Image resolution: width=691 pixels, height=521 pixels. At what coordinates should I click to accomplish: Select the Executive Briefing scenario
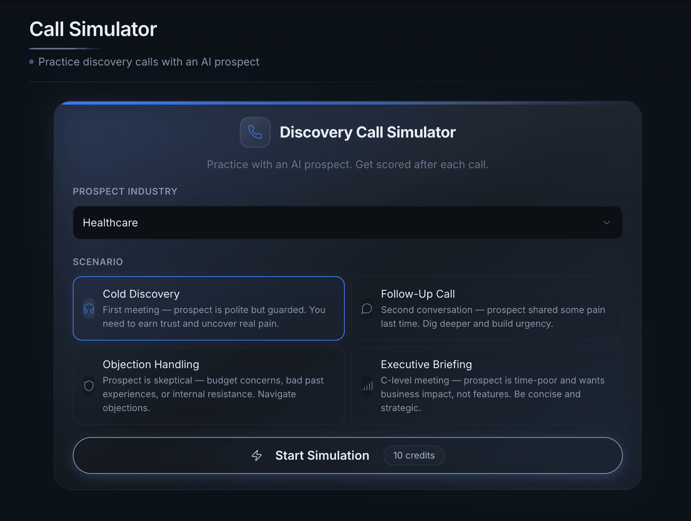pos(486,386)
